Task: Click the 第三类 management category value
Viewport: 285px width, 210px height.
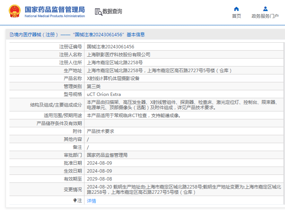Action: pos(93,86)
